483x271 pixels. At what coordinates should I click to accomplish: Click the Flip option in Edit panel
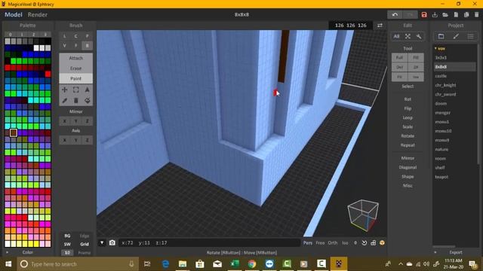point(408,108)
